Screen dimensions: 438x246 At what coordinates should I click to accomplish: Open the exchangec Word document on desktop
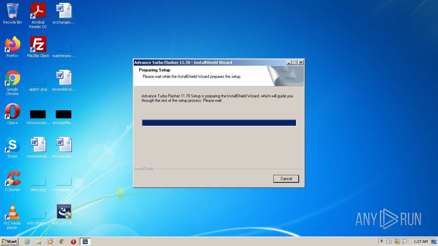tap(64, 14)
